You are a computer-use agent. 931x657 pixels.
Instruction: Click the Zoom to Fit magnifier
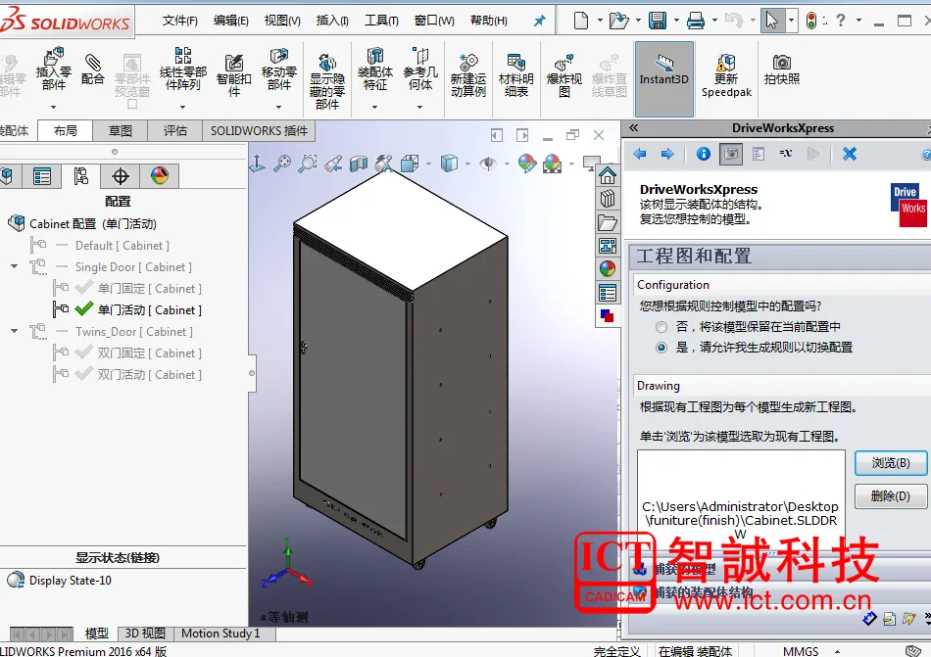tap(282, 164)
